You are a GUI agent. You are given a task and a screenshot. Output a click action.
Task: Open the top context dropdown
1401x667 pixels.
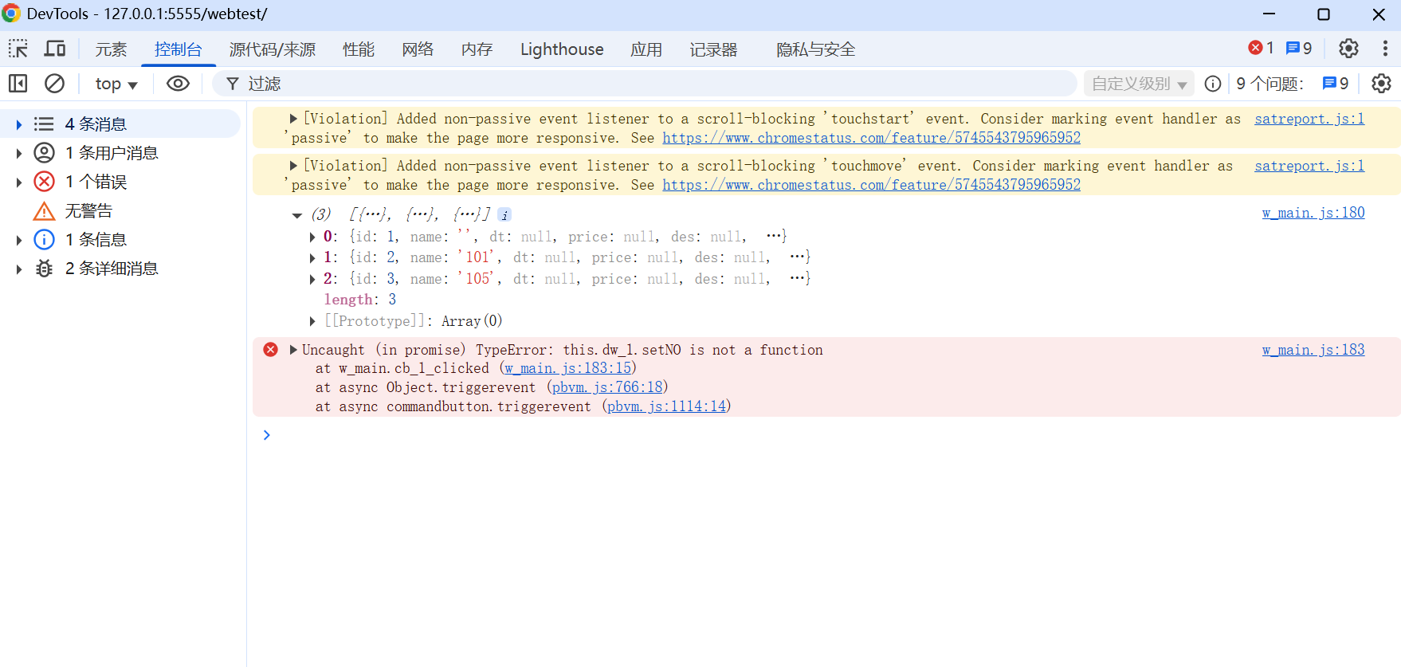click(116, 84)
